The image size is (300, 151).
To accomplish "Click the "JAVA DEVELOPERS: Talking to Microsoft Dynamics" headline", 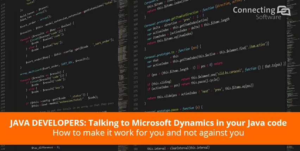I will (x=148, y=123).
